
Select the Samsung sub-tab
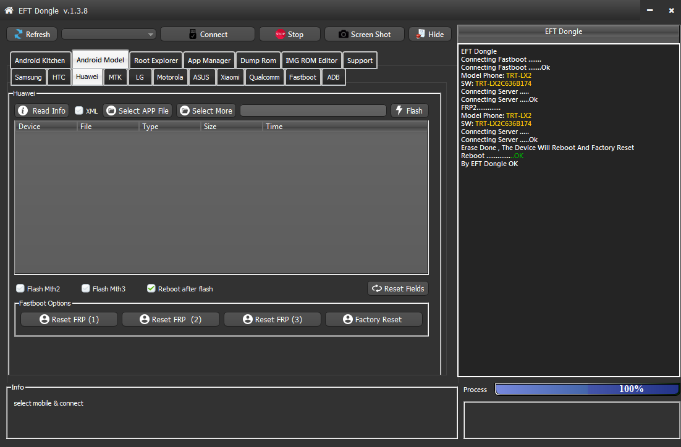point(28,77)
